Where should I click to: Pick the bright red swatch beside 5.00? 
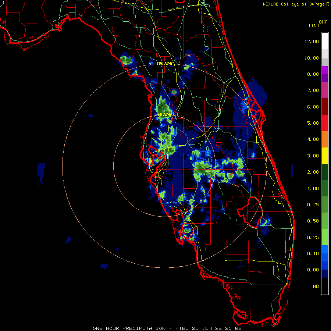325,123
